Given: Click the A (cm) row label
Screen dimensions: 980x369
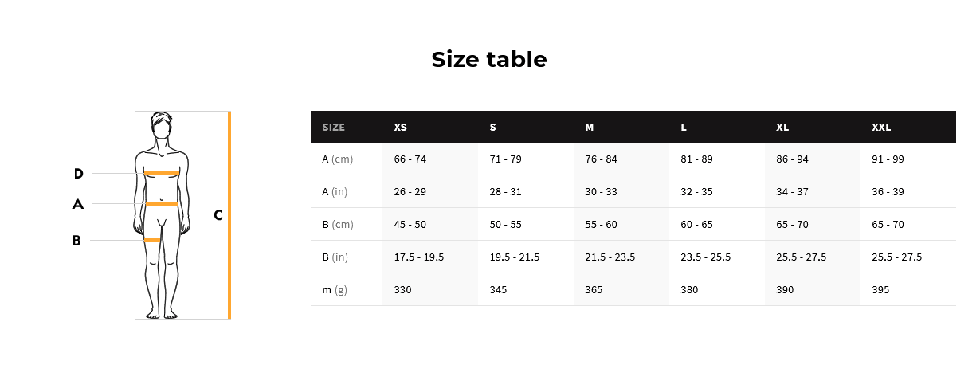Looking at the screenshot, I should click(337, 159).
